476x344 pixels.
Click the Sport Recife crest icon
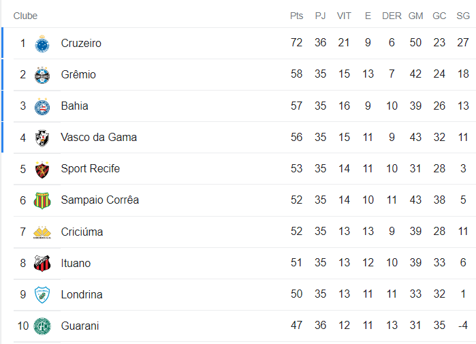point(42,169)
